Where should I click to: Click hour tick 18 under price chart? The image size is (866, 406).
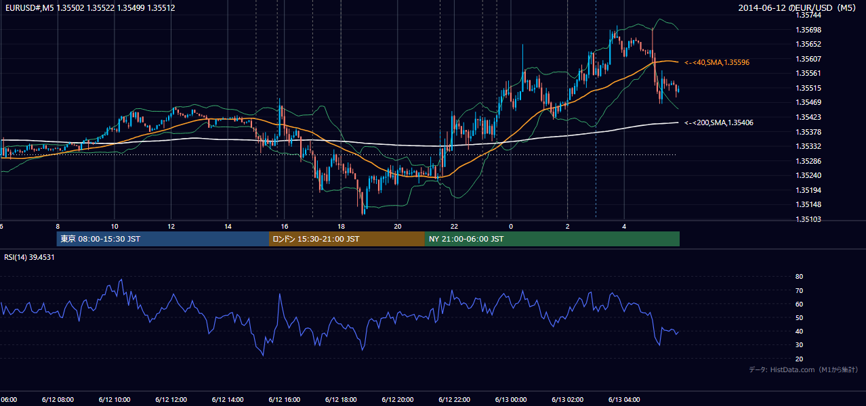pyautogui.click(x=341, y=226)
